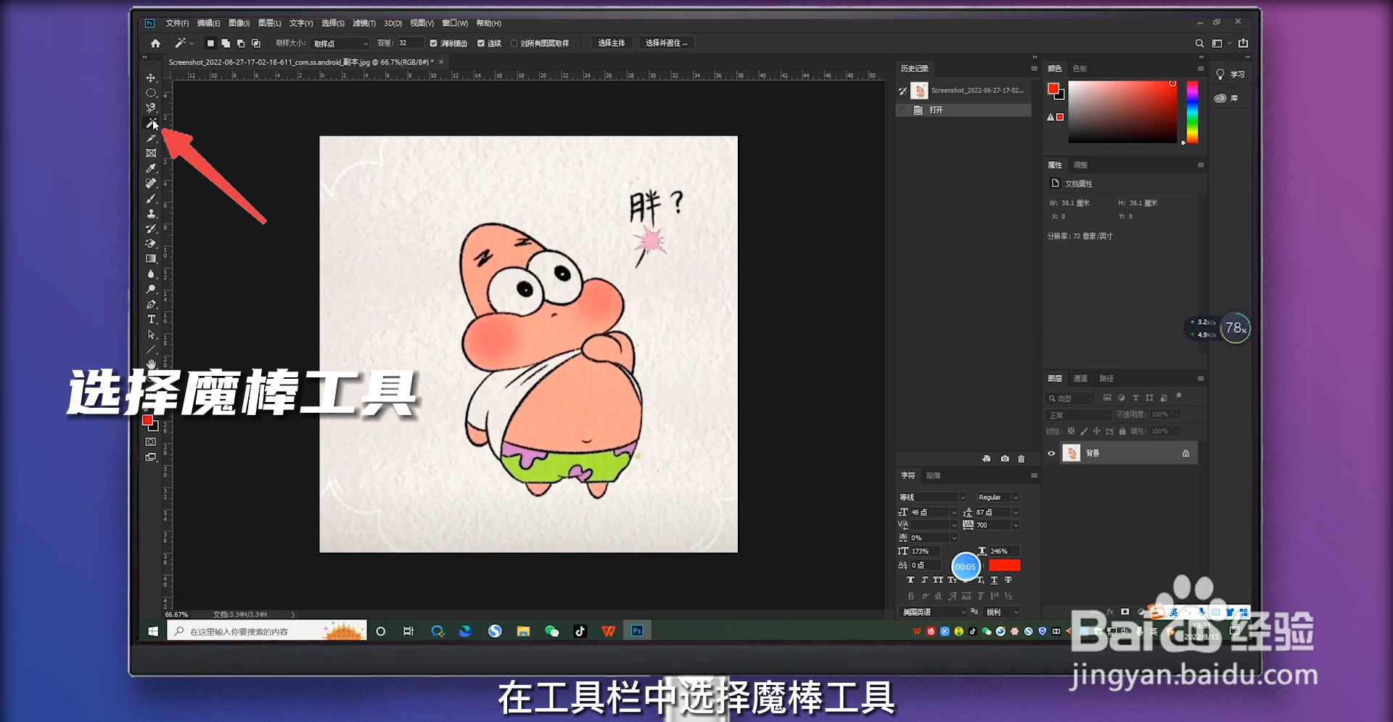This screenshot has width=1393, height=722.
Task: Click the foreground color swatch in toolbar
Action: pyautogui.click(x=147, y=421)
